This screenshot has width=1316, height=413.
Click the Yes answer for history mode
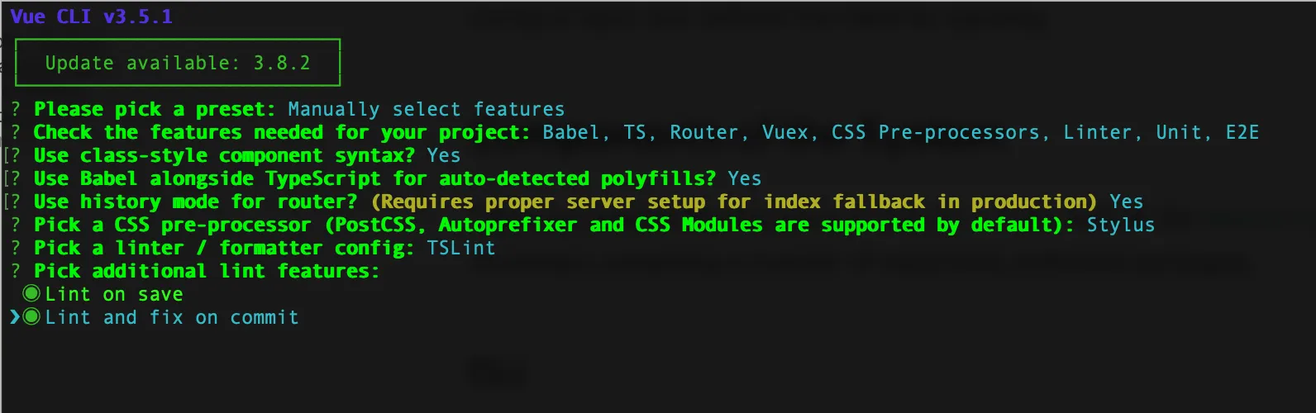coord(1126,202)
